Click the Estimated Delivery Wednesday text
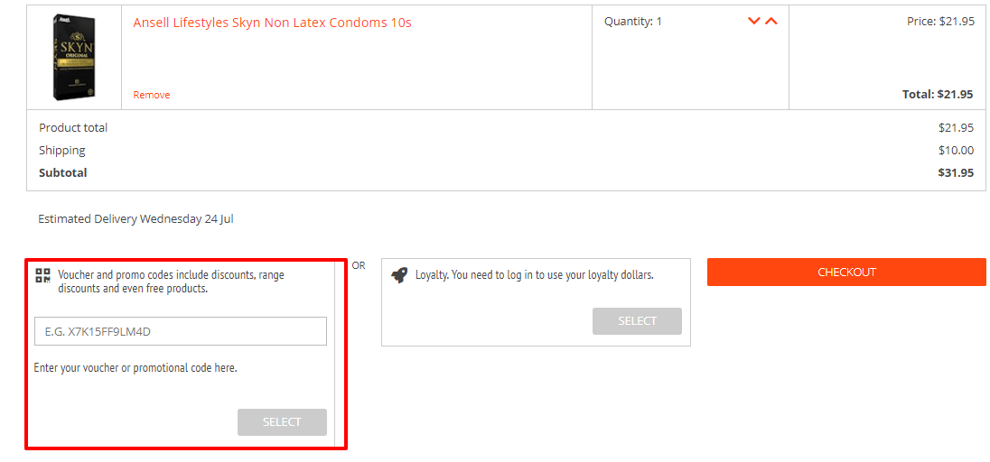This screenshot has height=462, width=990. coord(135,219)
